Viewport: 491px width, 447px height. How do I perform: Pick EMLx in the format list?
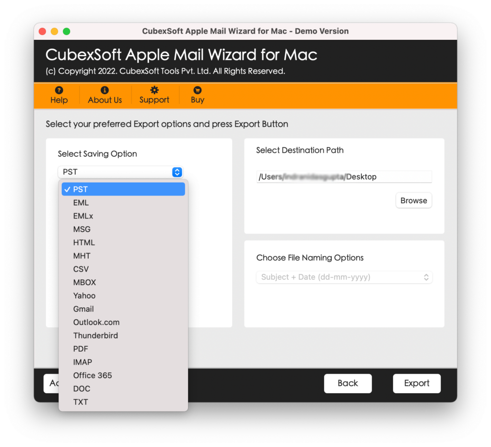tap(123, 216)
